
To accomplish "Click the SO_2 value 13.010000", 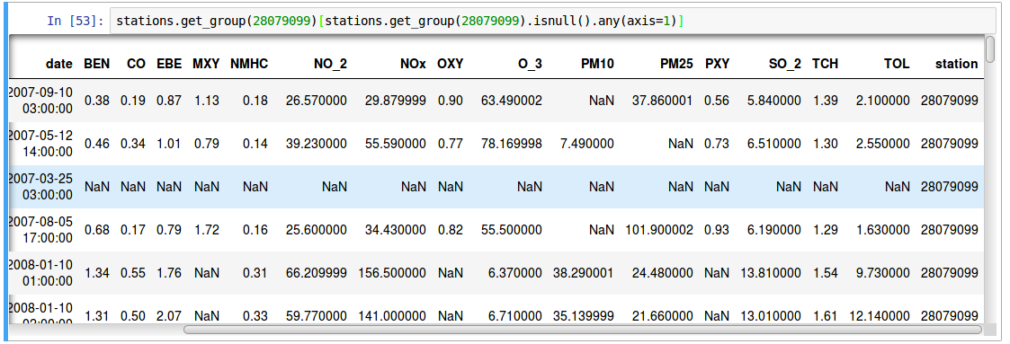I will click(772, 316).
